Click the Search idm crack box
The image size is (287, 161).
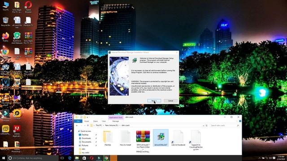(225, 126)
